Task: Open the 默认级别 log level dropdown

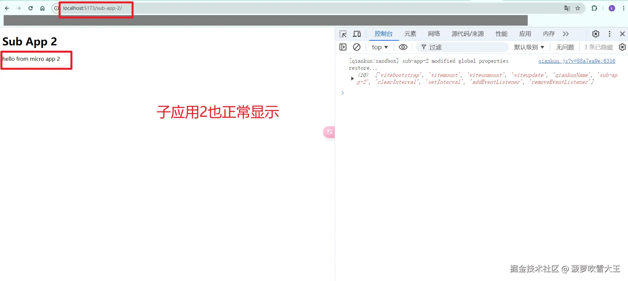Action: 529,47
